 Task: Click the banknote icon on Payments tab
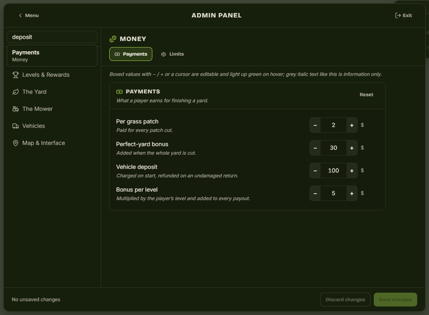click(117, 54)
